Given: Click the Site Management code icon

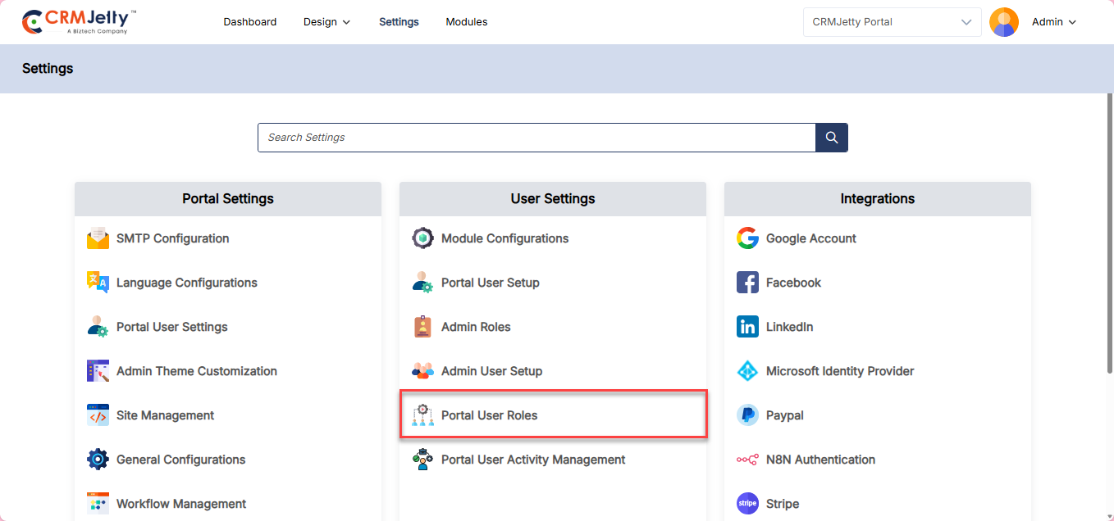Looking at the screenshot, I should tap(98, 415).
